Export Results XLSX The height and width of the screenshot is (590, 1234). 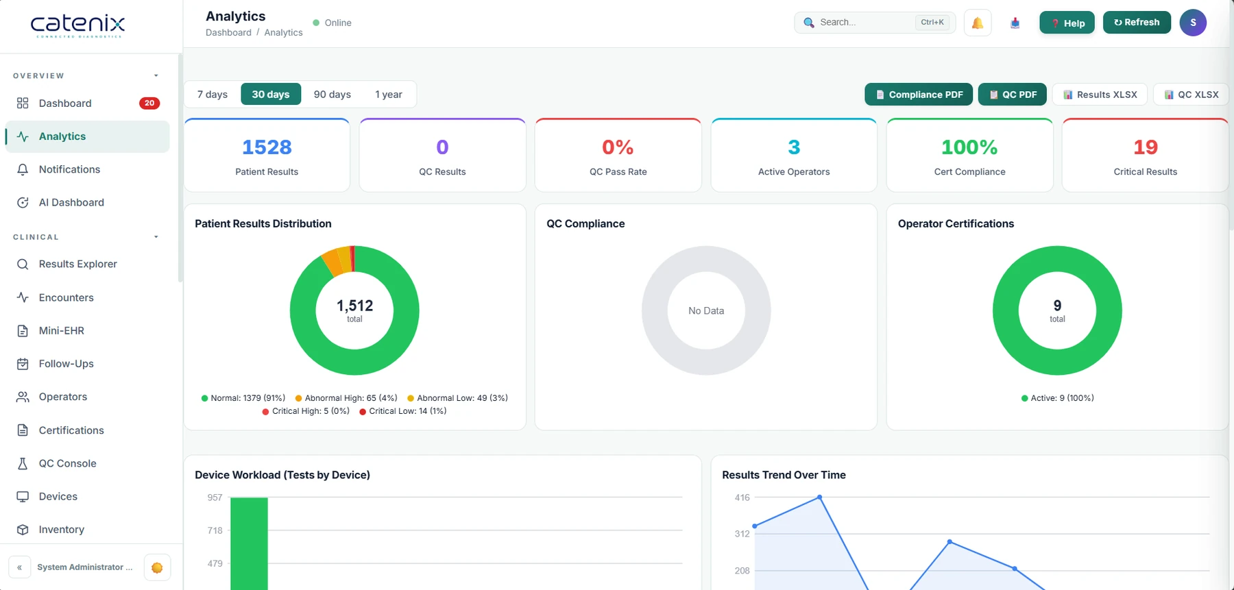click(1100, 95)
